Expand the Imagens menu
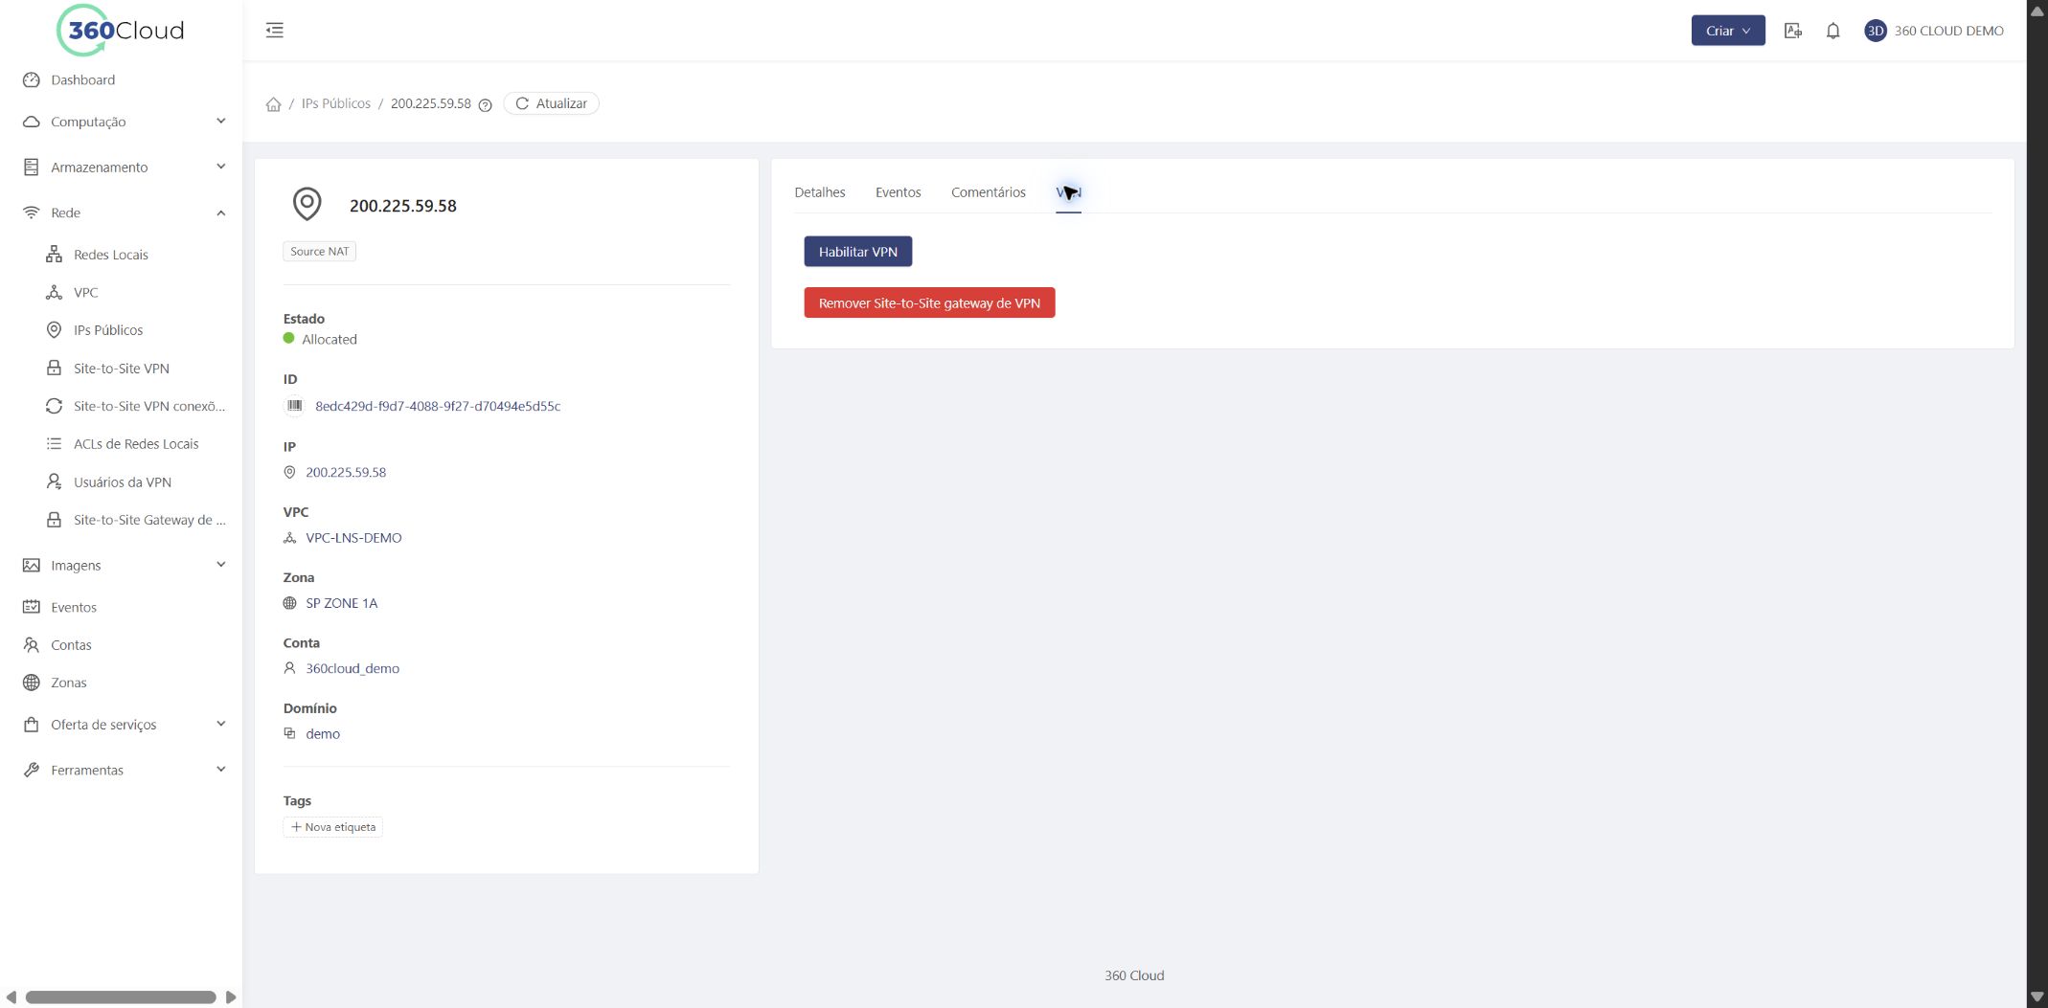Image resolution: width=2048 pixels, height=1008 pixels. [x=121, y=566]
